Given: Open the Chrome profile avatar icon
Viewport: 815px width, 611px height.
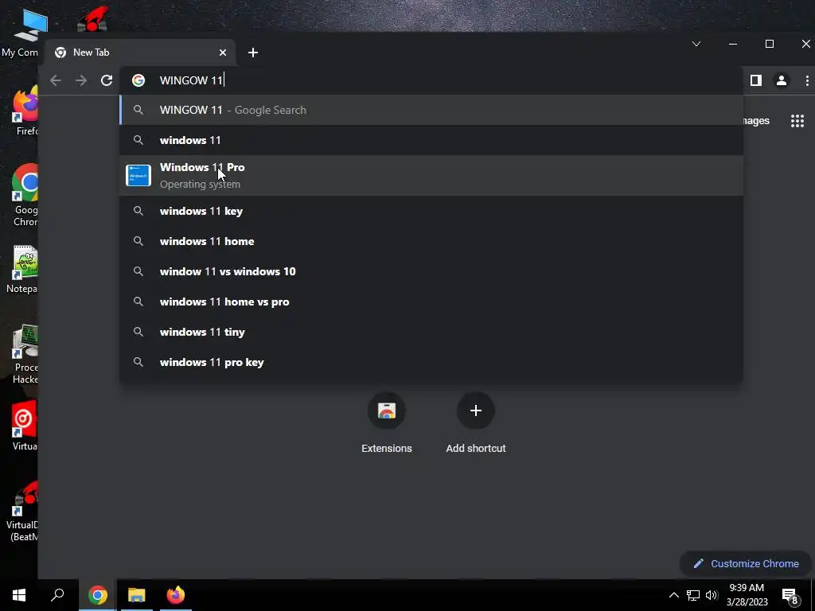Looking at the screenshot, I should [782, 80].
